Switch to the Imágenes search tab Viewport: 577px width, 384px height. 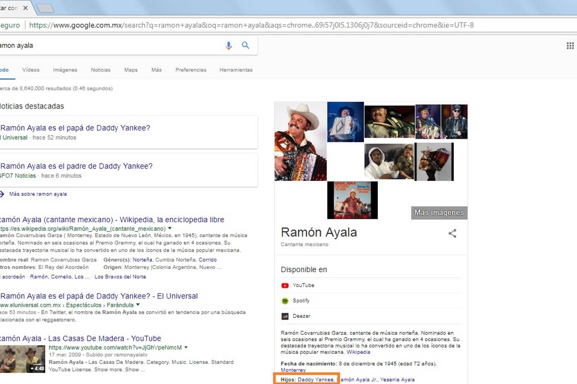tap(65, 70)
